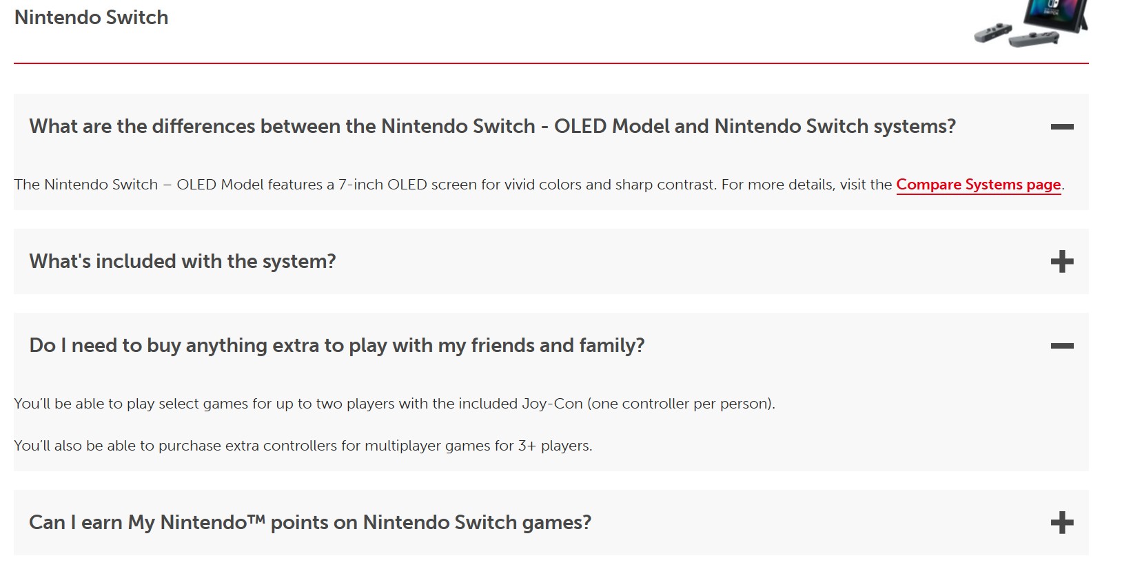Collapse the OLED Model differences answer using the minus icon

click(x=1061, y=127)
